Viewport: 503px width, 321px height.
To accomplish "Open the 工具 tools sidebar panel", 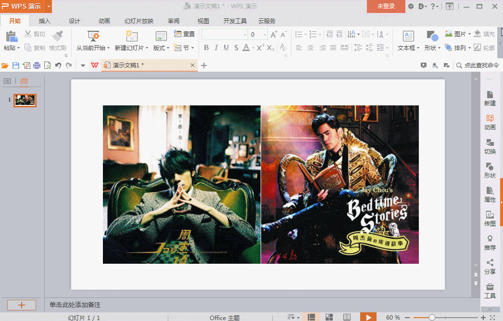I will (x=490, y=291).
